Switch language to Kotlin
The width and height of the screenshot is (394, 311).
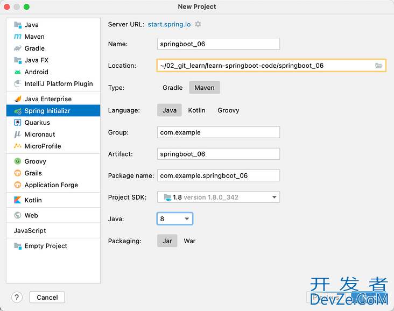196,110
